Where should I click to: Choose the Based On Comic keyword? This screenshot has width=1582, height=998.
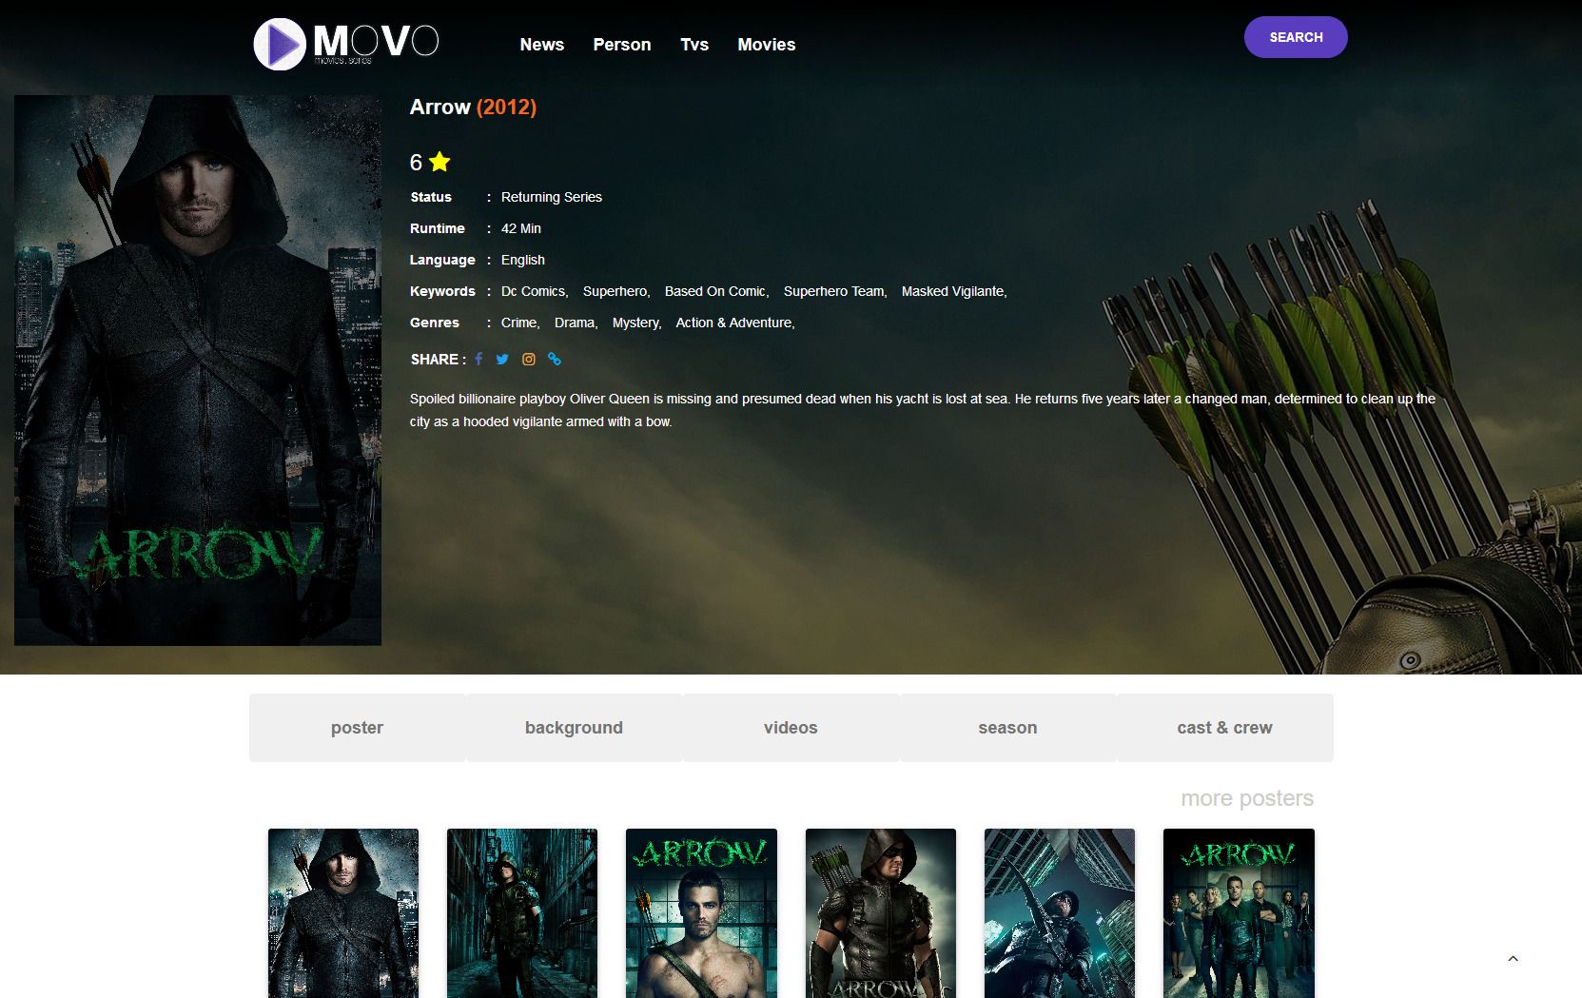tap(717, 291)
